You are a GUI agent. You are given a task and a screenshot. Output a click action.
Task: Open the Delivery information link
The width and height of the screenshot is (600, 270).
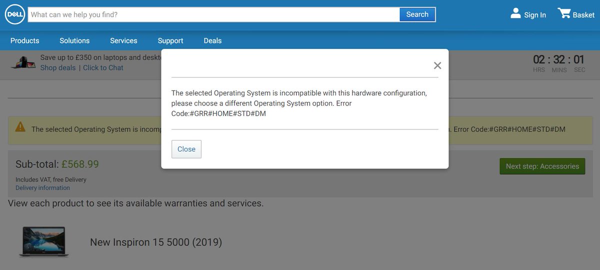coord(42,188)
